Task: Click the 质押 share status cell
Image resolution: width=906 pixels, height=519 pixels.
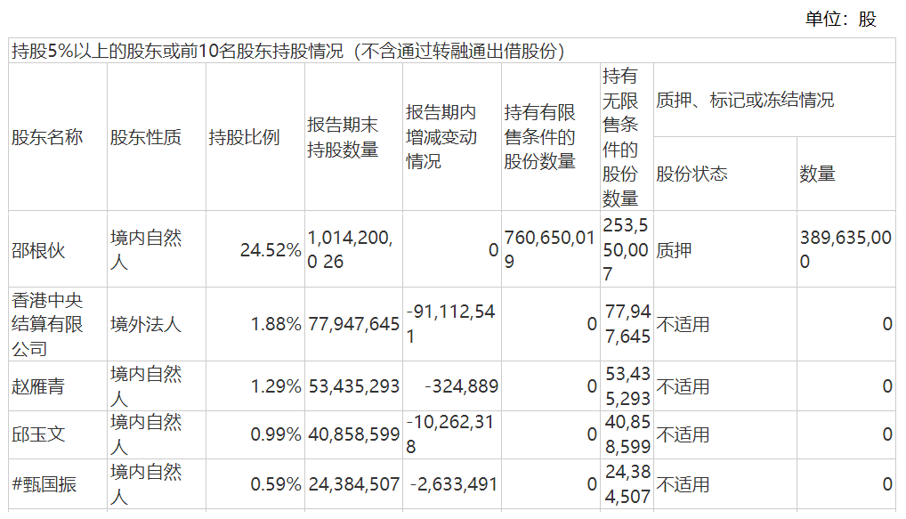Action: click(x=675, y=250)
